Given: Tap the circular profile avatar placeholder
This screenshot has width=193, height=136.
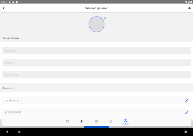Looking at the screenshot, I should tap(96, 24).
